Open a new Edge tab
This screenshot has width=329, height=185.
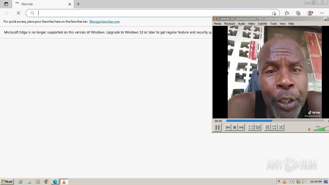(78, 4)
